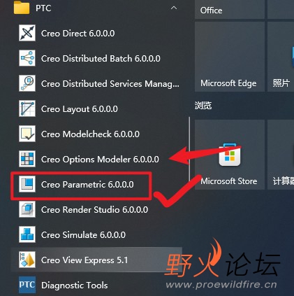Image resolution: width=294 pixels, height=296 pixels.
Task: Click the Creo Distributed Services Manager icon
Action: [x=27, y=83]
